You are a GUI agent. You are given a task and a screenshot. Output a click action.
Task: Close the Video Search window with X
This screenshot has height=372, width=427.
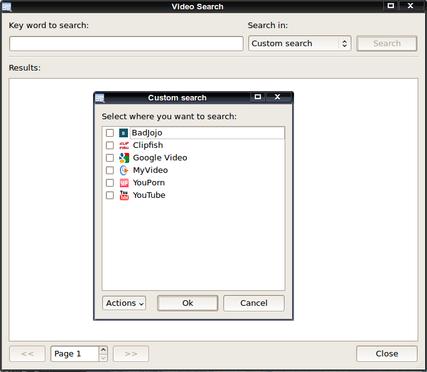click(x=411, y=6)
